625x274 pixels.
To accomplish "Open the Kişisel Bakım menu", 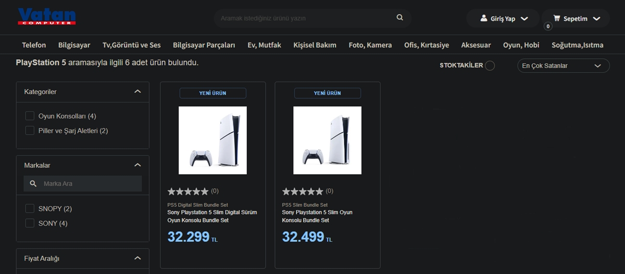I will click(315, 45).
